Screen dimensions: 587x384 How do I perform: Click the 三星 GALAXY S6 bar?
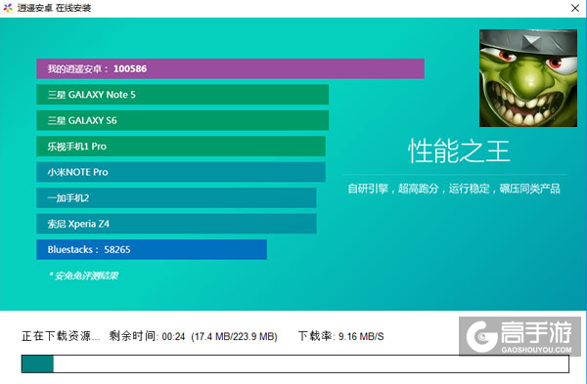click(182, 120)
